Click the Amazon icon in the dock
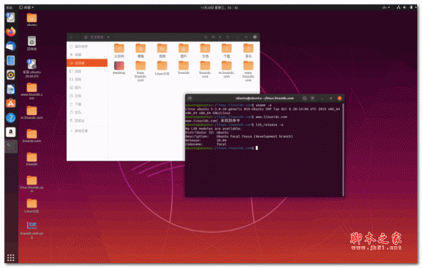This screenshot has width=422, height=268. click(11, 132)
